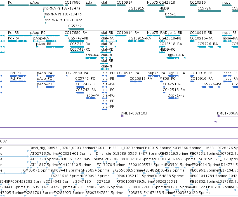Viewport: 238px width, 197px height.
Task: Select protein Dgp-1-PB label
Action: [x=176, y=95]
